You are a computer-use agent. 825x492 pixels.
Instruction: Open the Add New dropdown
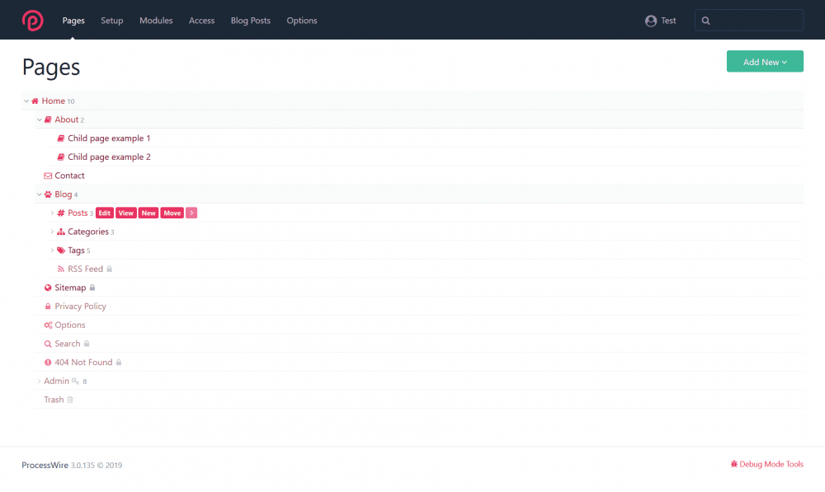tap(764, 62)
